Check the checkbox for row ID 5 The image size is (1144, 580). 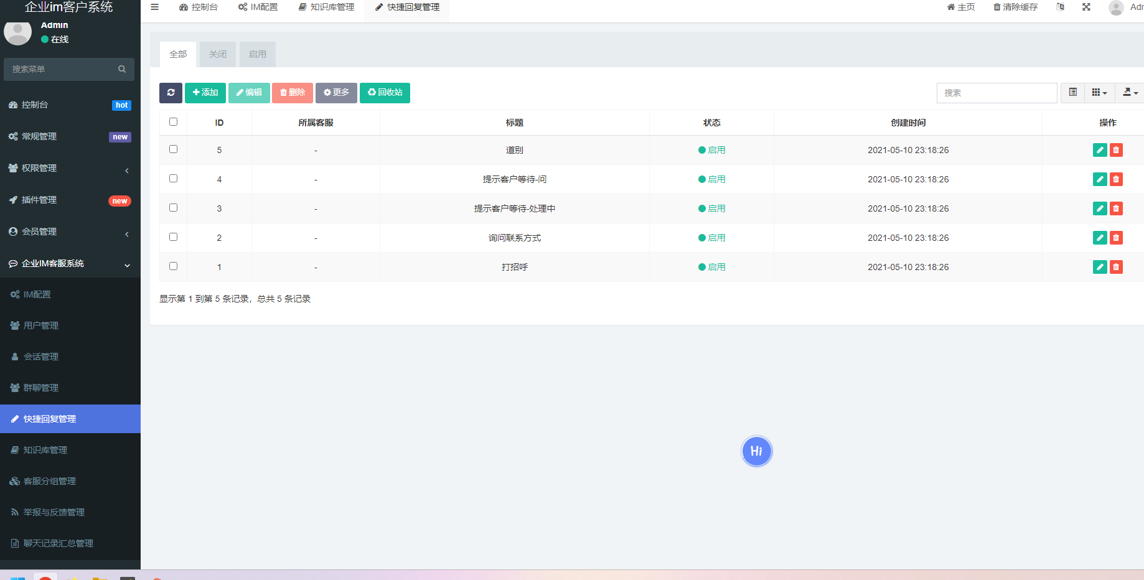(173, 149)
